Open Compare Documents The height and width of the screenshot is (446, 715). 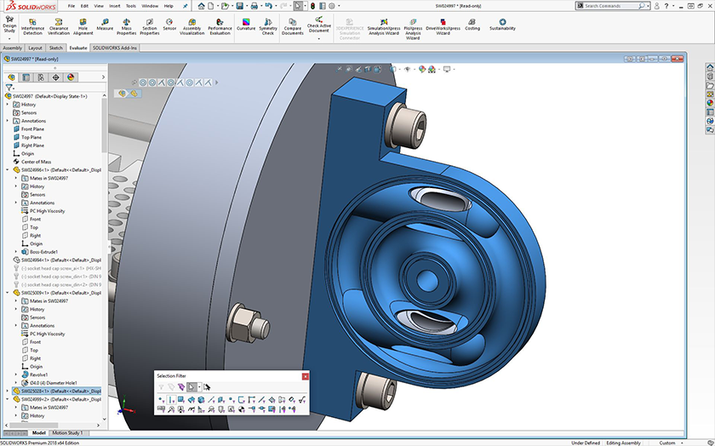coord(292,27)
